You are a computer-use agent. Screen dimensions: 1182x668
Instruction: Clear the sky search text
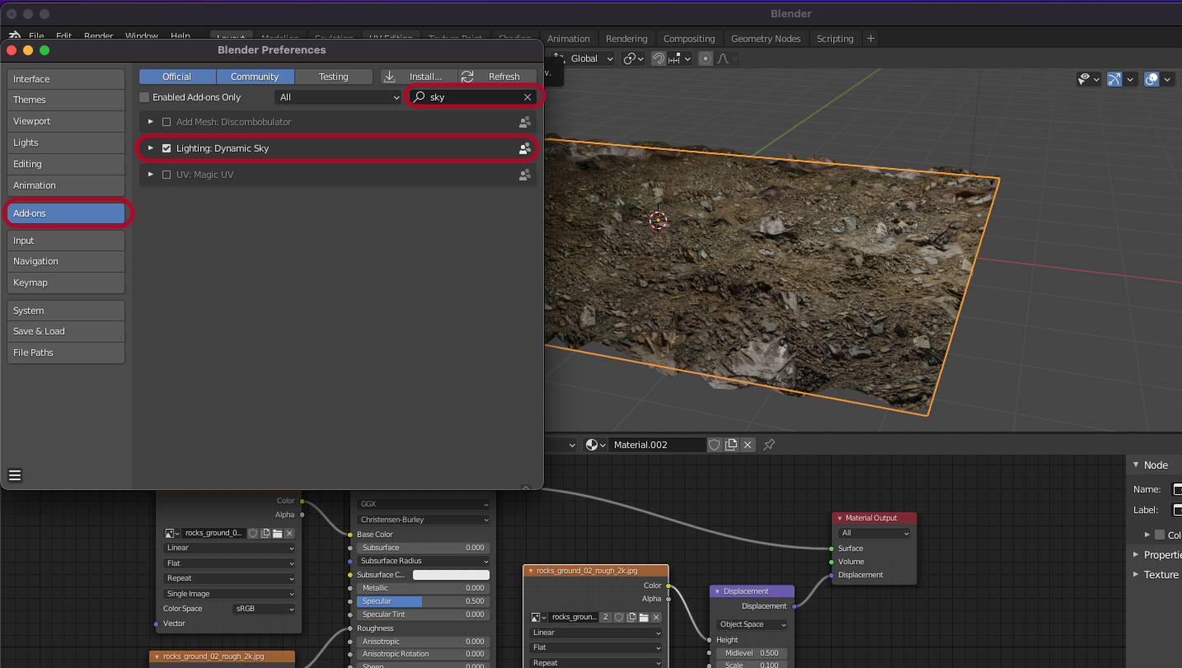pyautogui.click(x=528, y=97)
